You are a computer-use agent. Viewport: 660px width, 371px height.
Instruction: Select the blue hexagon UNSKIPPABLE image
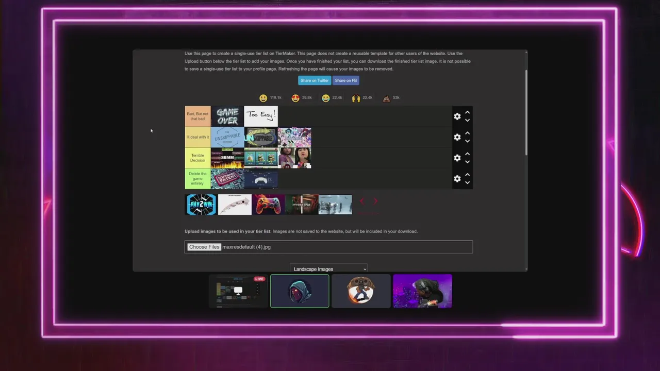227,137
